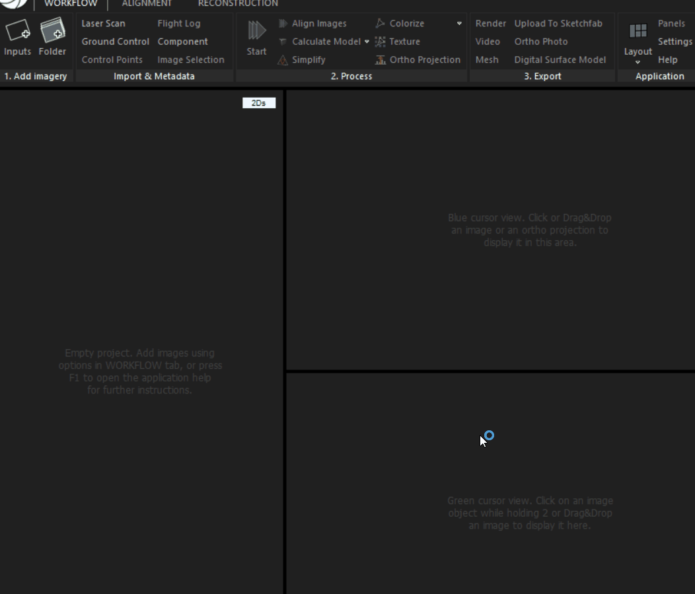Click the Calculate Model icon
Image resolution: width=695 pixels, height=594 pixels.
point(283,42)
